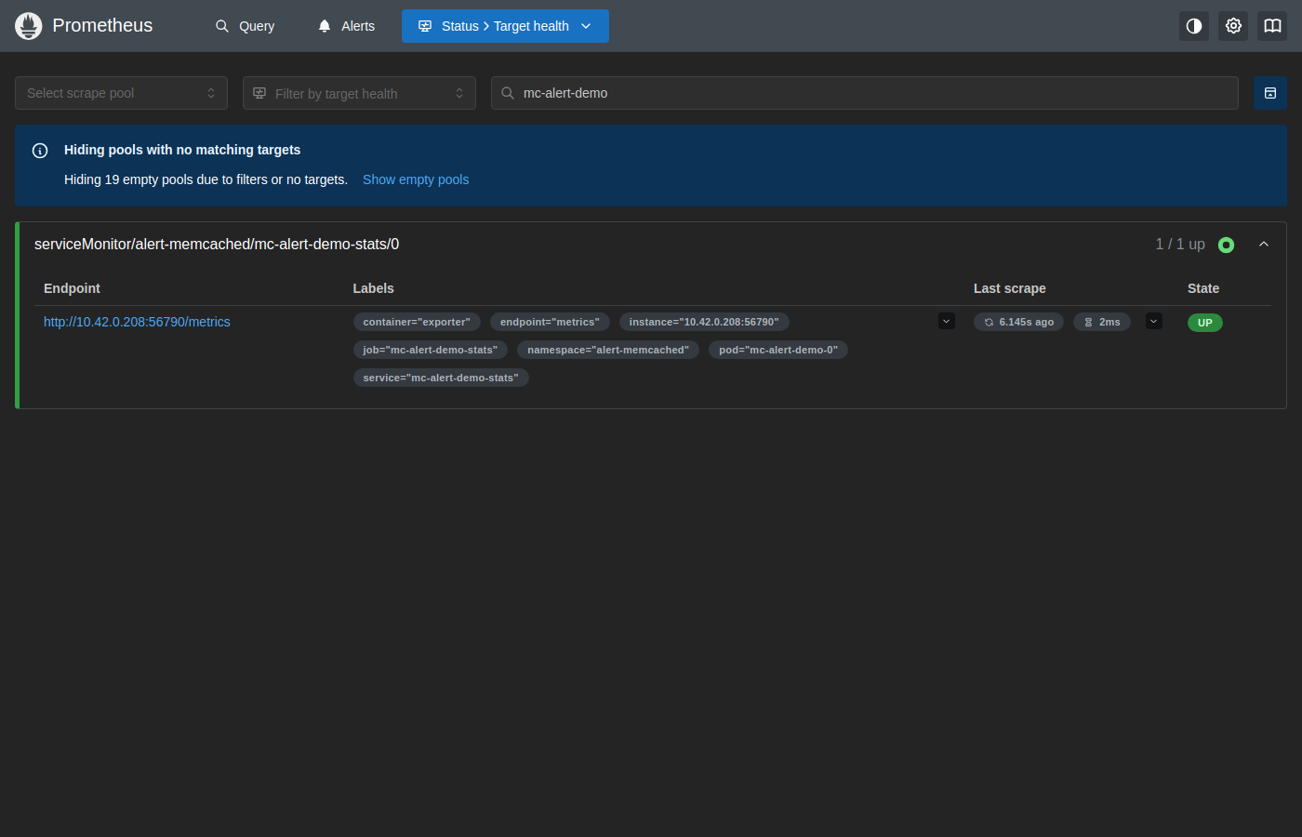Click the UP state badge
The image size is (1302, 837).
(x=1205, y=323)
